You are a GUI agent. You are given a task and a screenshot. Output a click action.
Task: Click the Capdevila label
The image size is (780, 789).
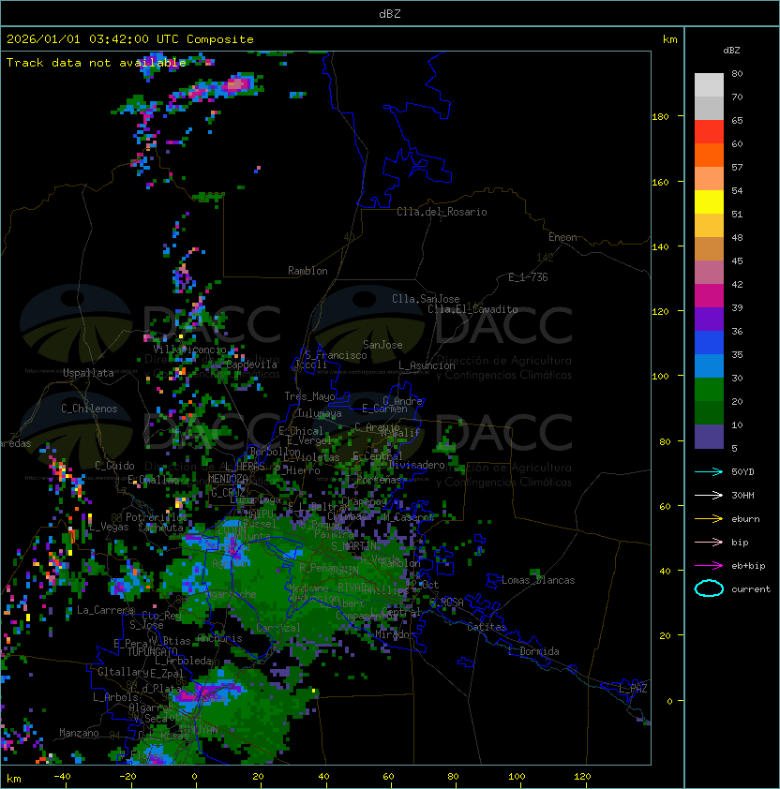[x=251, y=365]
